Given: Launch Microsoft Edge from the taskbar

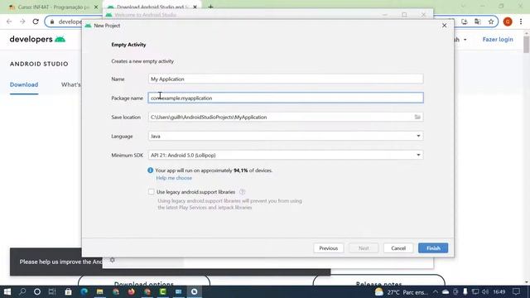Looking at the screenshot, I should click(84, 291).
